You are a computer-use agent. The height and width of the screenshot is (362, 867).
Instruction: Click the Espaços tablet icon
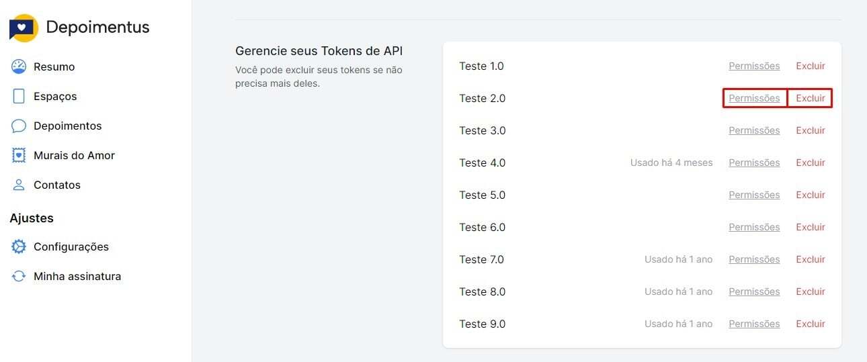(x=19, y=96)
